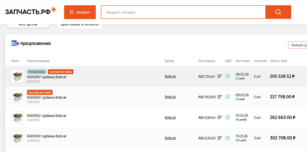Click the ЗАПЧАСТЬ.РФ logo
Screen dimensions: 307x152
(31, 11)
